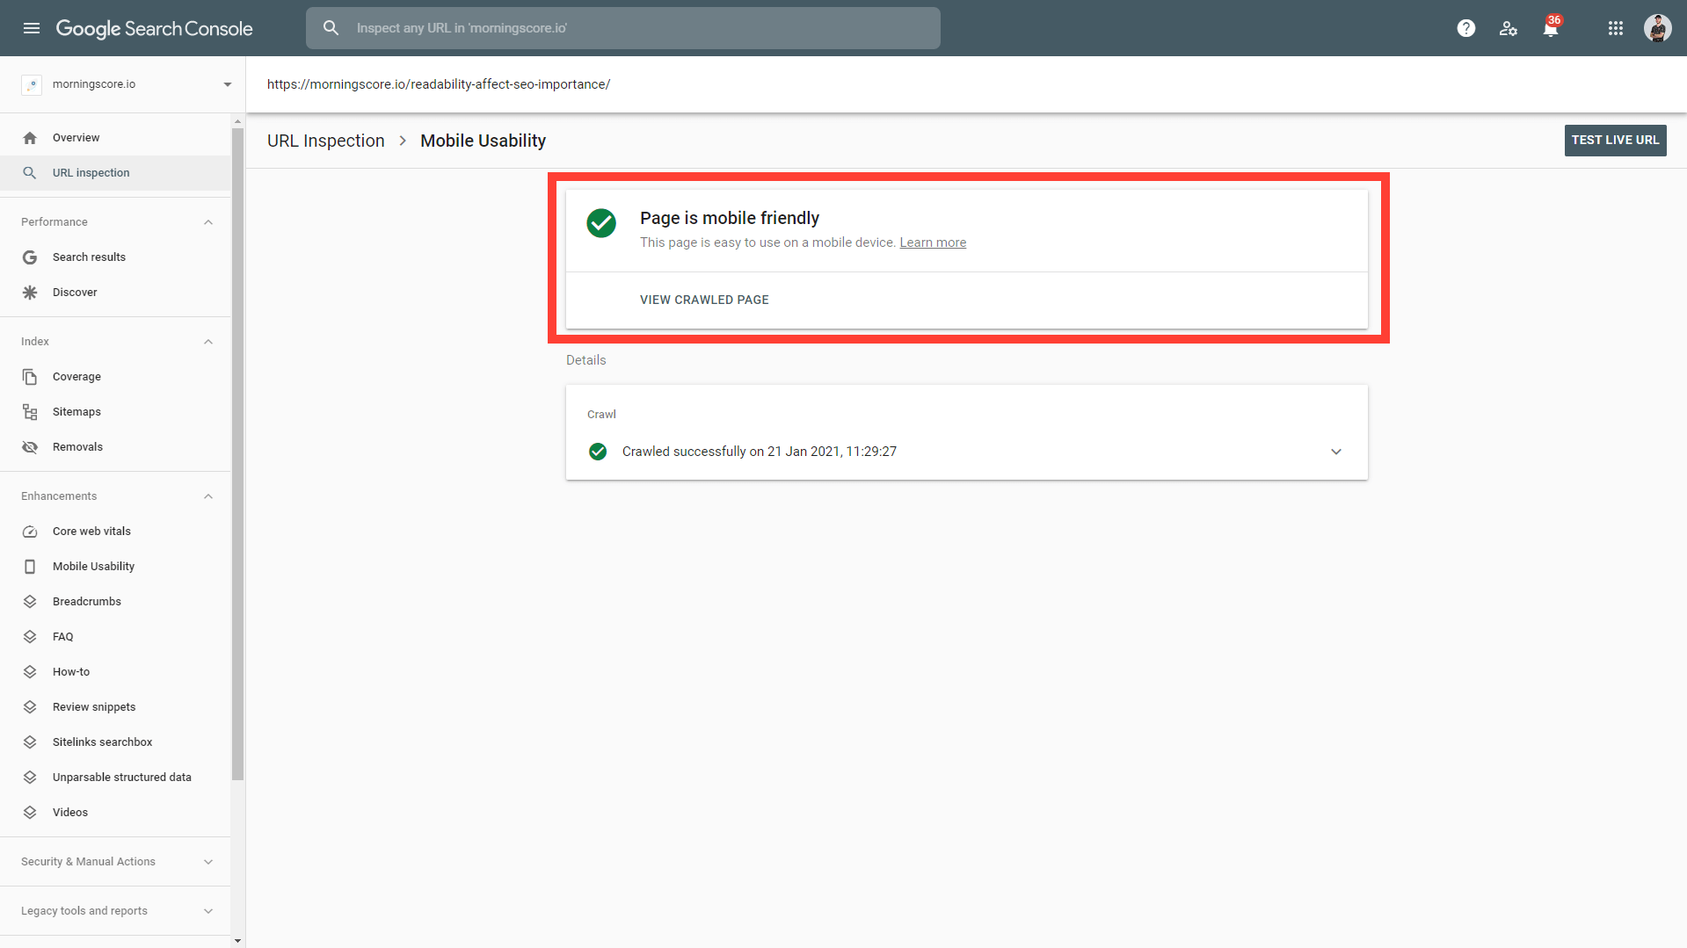Select URL inspection menu item
This screenshot has height=948, width=1687.
[115, 173]
